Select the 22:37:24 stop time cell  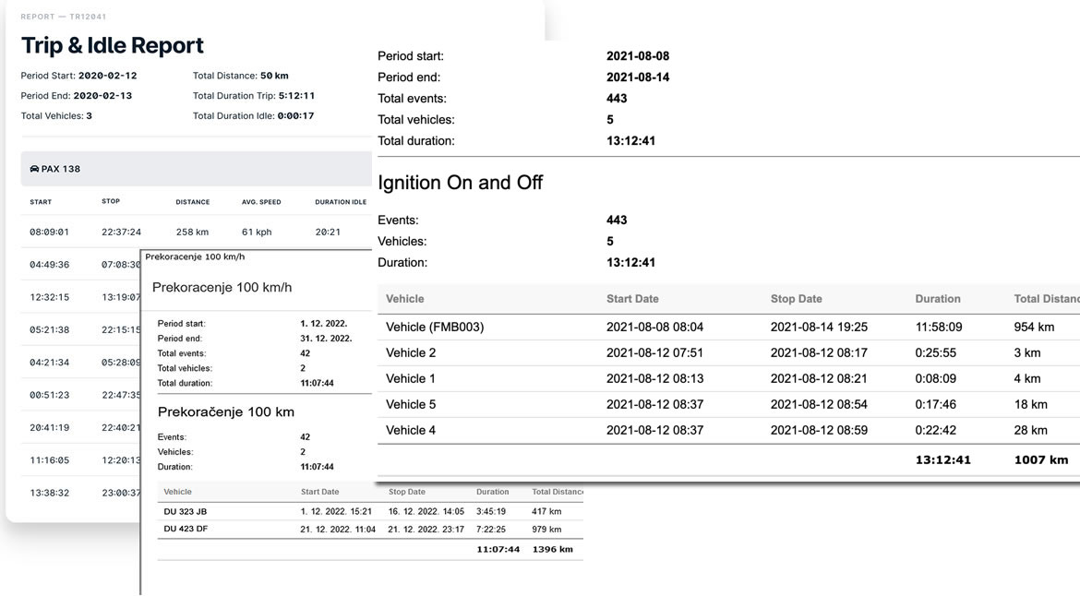[x=121, y=232]
